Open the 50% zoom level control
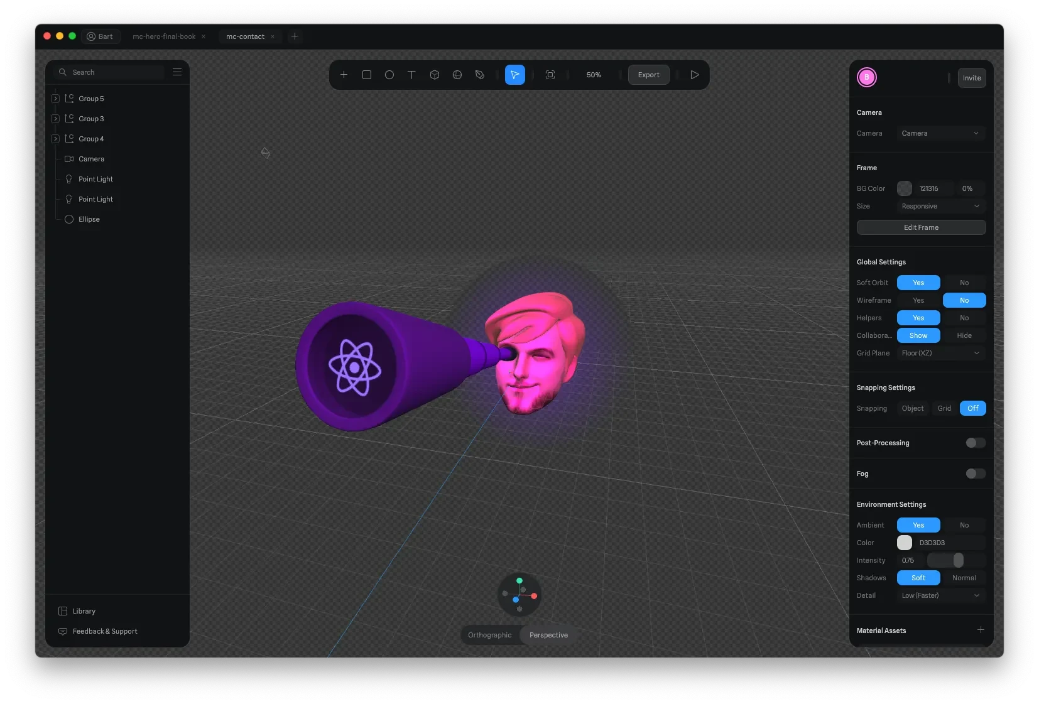The image size is (1039, 704). tap(594, 75)
